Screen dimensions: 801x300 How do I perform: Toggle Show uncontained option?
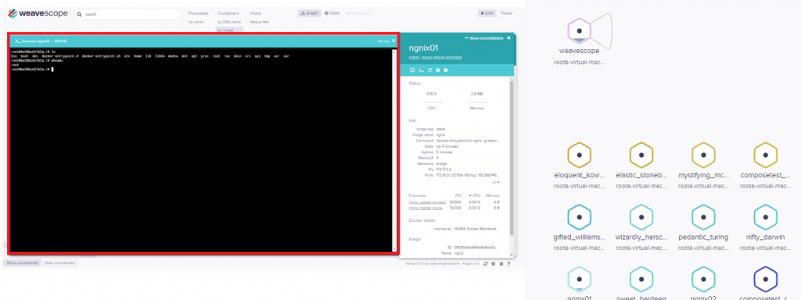[23, 262]
